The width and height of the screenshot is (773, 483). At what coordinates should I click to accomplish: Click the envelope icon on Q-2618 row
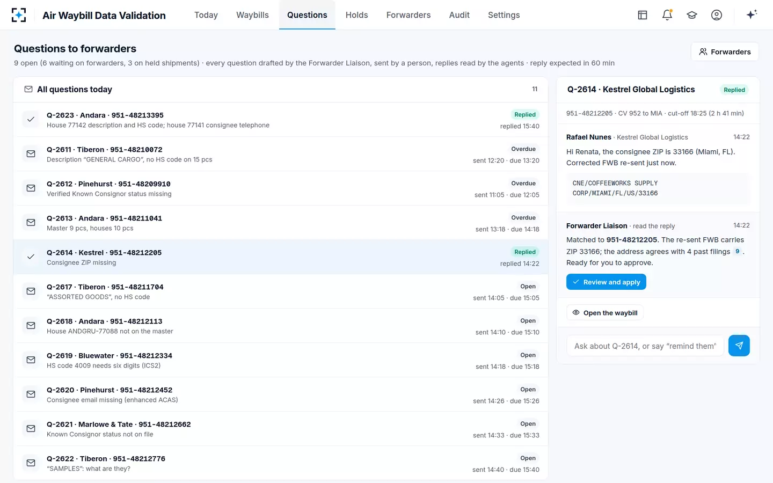[31, 326]
